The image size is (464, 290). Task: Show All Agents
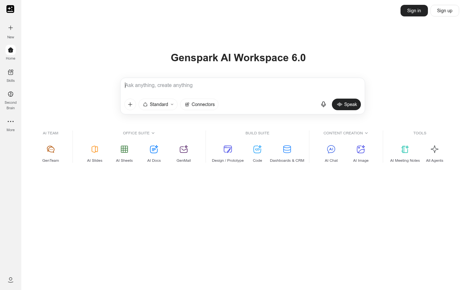click(435, 153)
